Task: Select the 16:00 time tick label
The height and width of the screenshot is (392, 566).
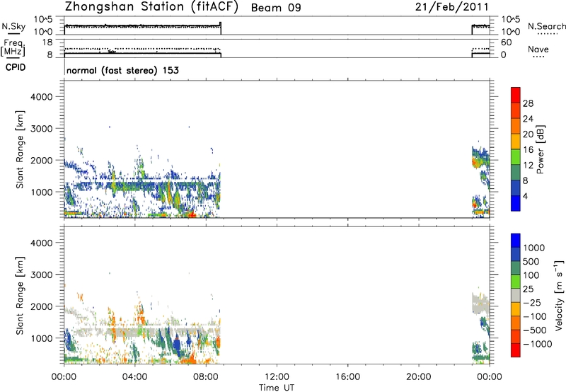Action: pyautogui.click(x=347, y=377)
